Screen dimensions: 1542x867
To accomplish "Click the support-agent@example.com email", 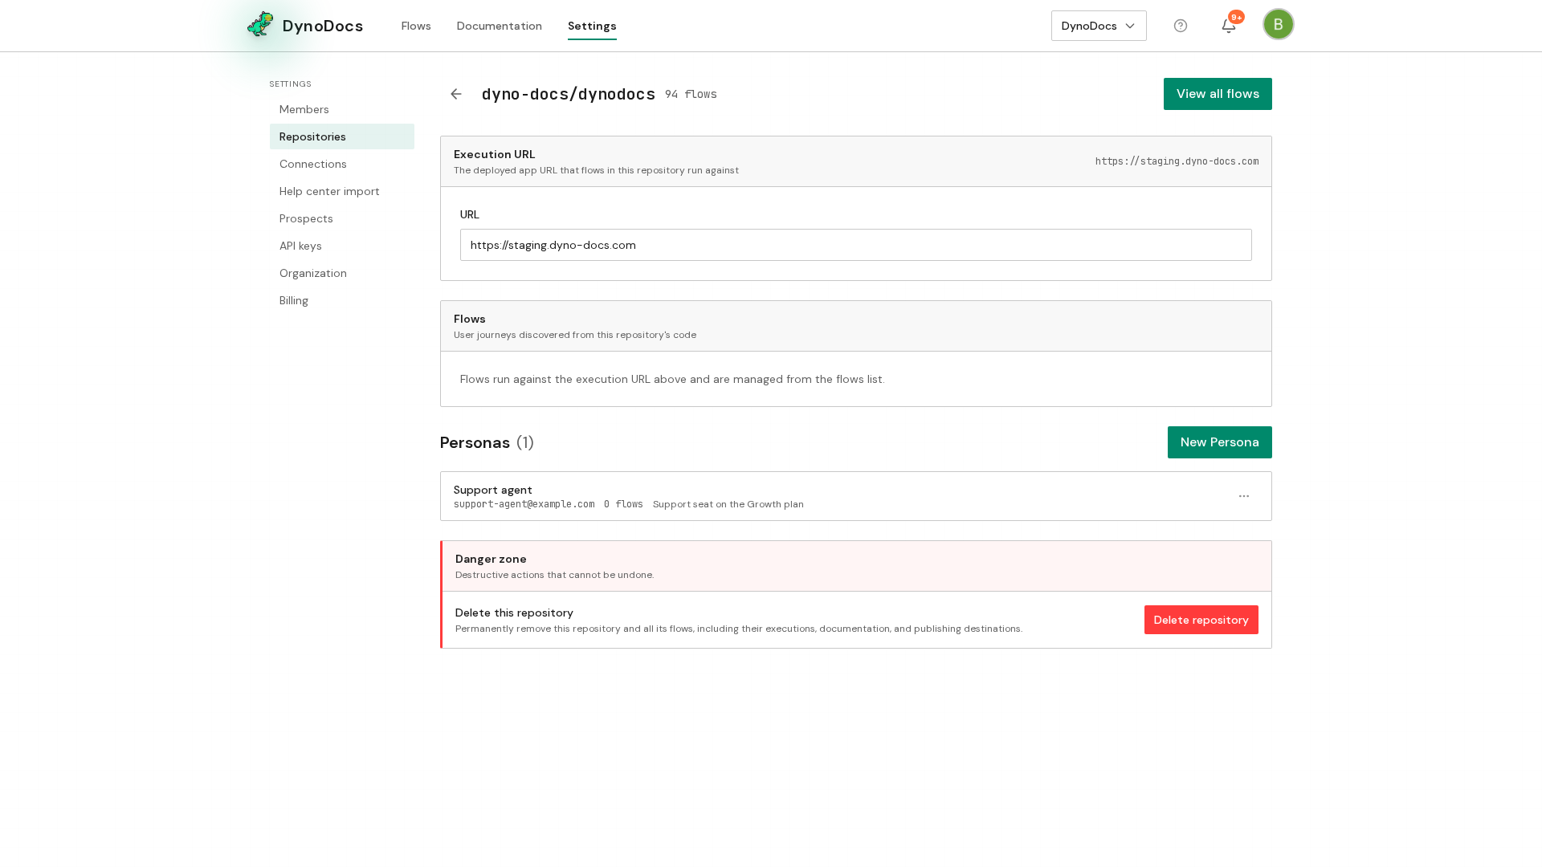I will pyautogui.click(x=524, y=504).
